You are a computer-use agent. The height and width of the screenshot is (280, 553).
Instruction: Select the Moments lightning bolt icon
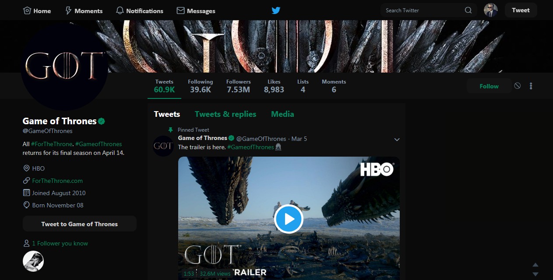point(69,10)
